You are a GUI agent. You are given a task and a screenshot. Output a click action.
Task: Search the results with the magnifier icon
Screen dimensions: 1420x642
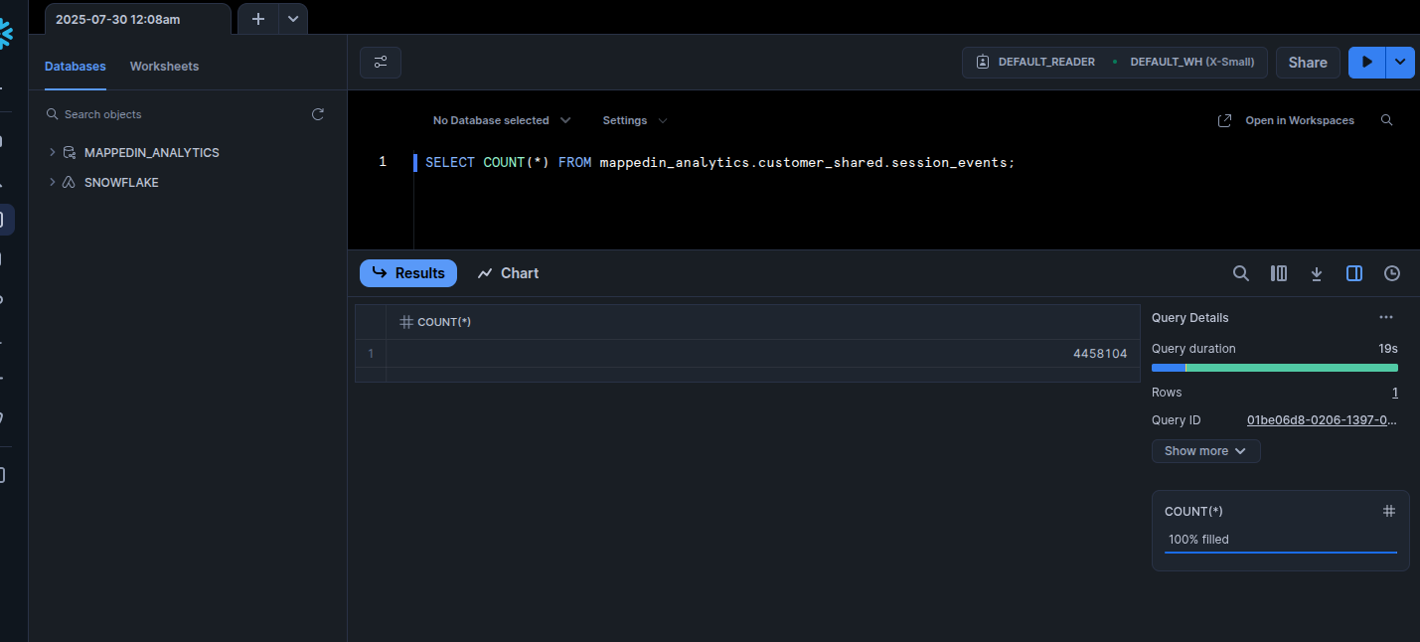point(1241,273)
